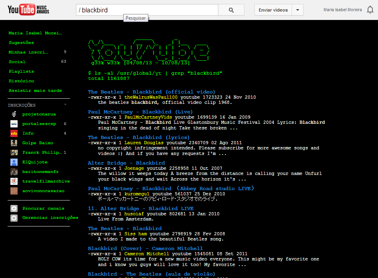The image size is (378, 278).
Task: Click the Info channel red avatar icon
Action: pos(14,133)
